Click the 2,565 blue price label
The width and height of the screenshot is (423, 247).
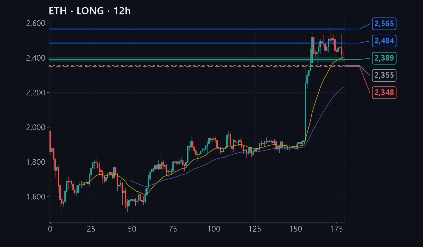(384, 24)
